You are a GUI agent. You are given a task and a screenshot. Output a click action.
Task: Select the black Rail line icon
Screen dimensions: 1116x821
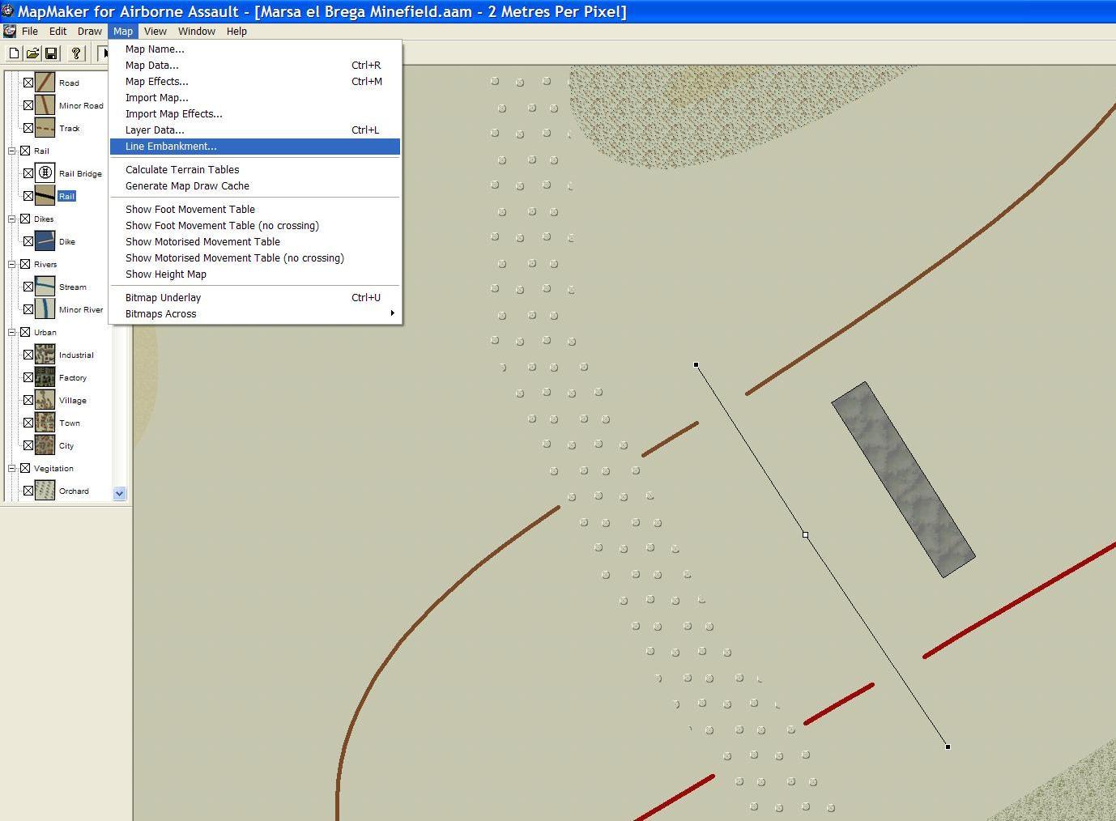coord(45,196)
